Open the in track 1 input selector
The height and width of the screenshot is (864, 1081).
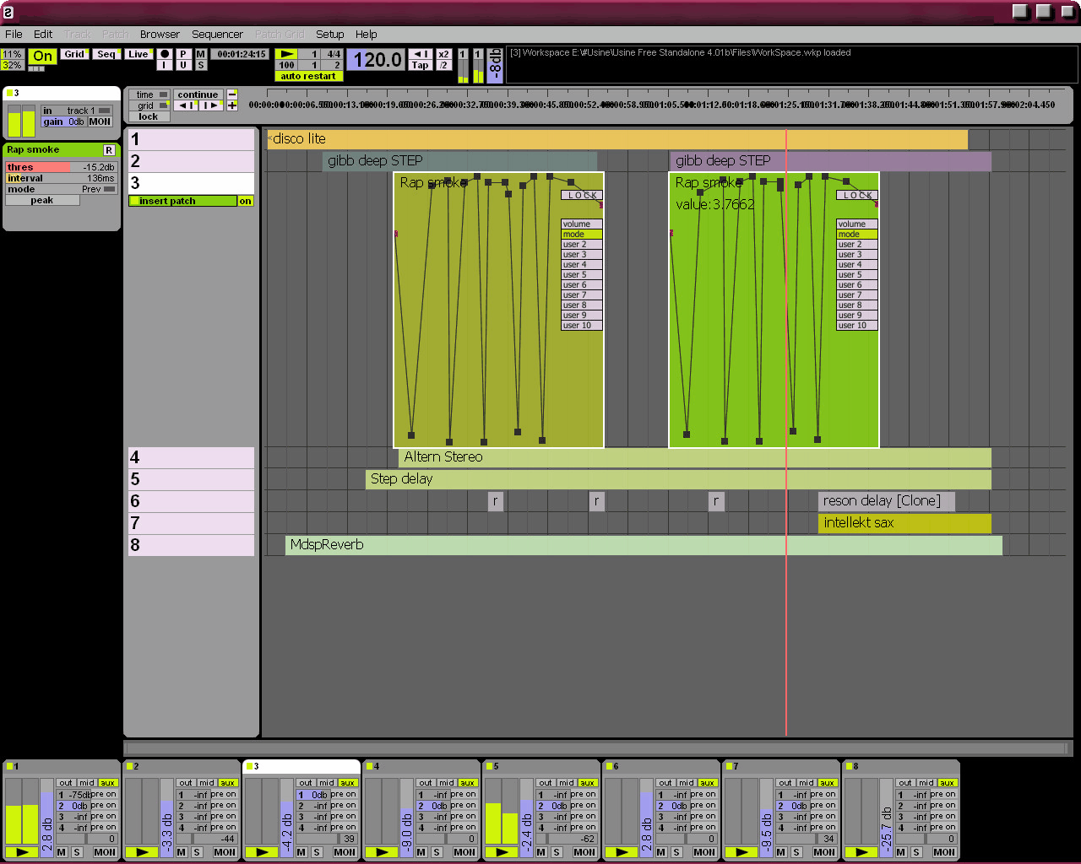tap(104, 111)
